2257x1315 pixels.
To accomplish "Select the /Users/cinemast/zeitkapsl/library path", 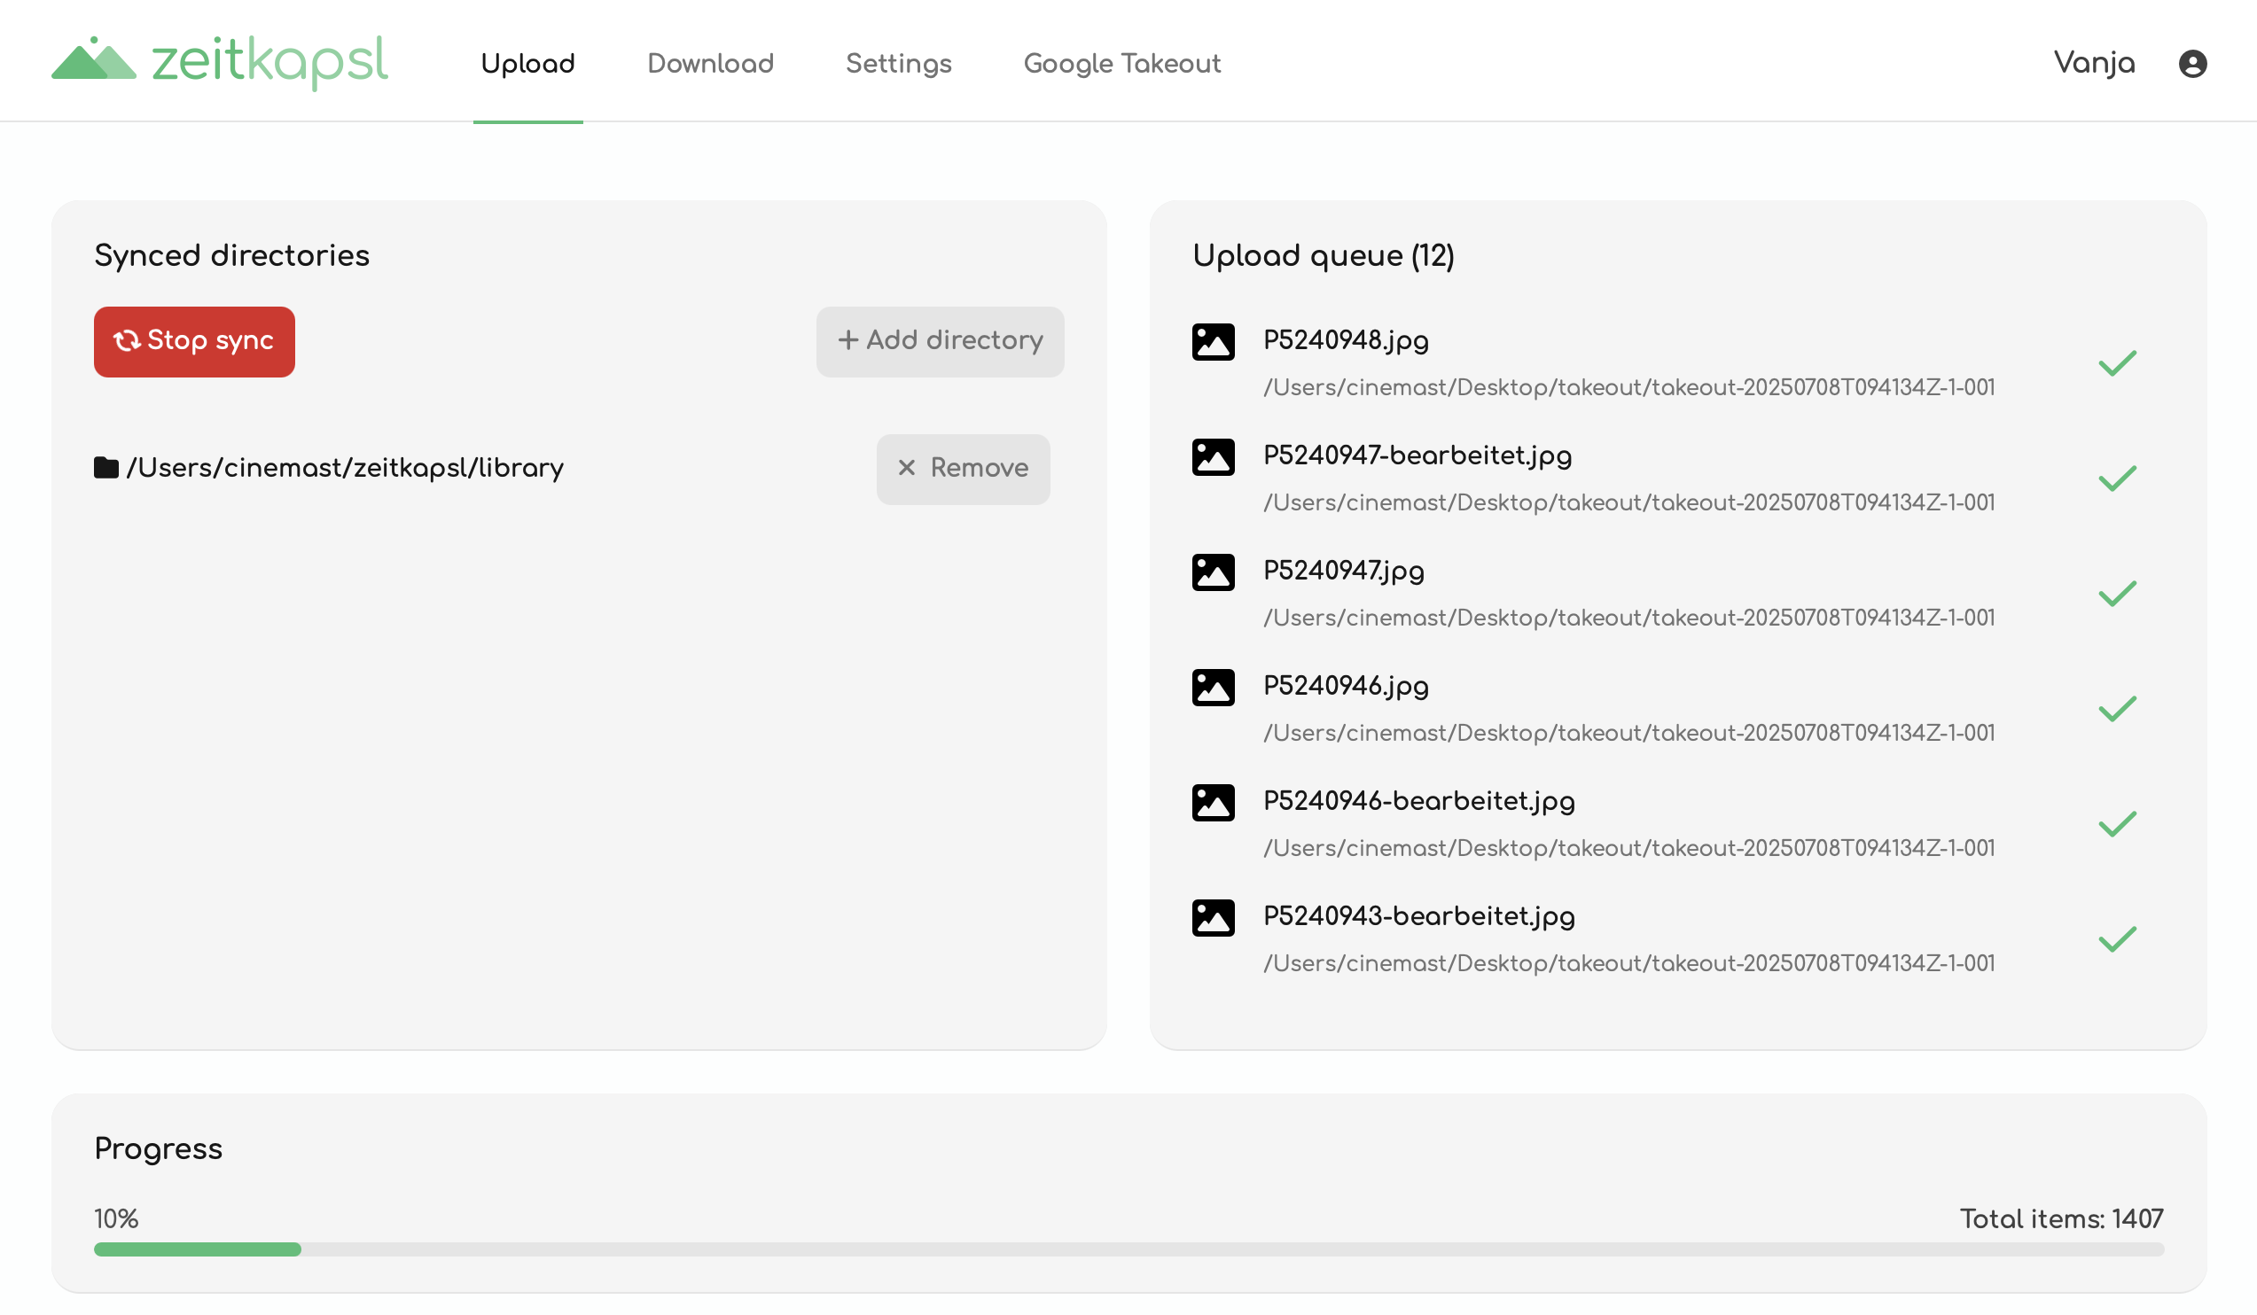I will coord(345,468).
